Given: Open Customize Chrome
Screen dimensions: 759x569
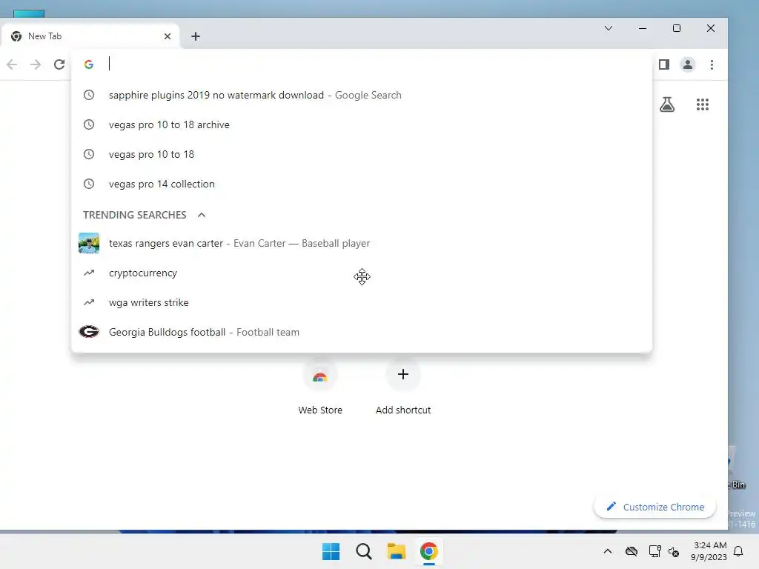Looking at the screenshot, I should coord(655,507).
